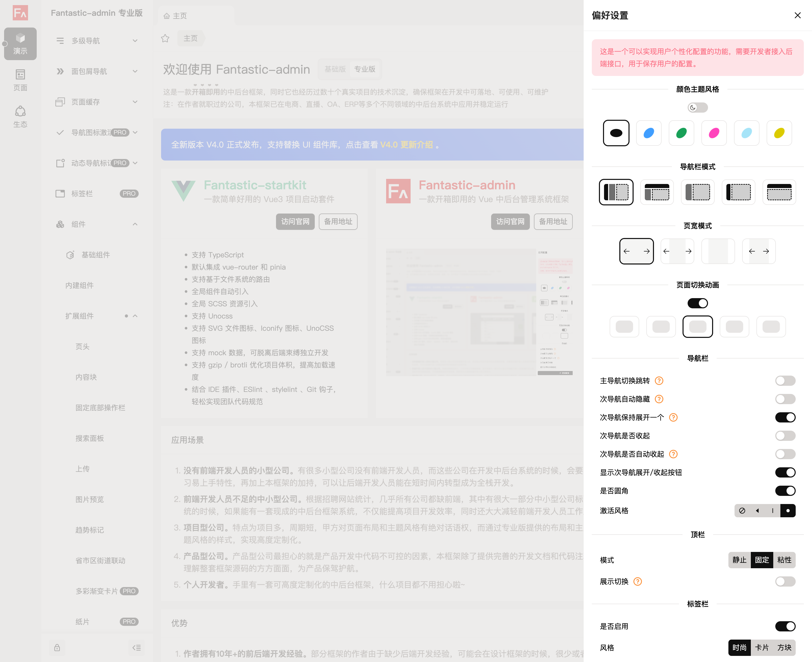Click help icon next to 展示切换

click(638, 581)
